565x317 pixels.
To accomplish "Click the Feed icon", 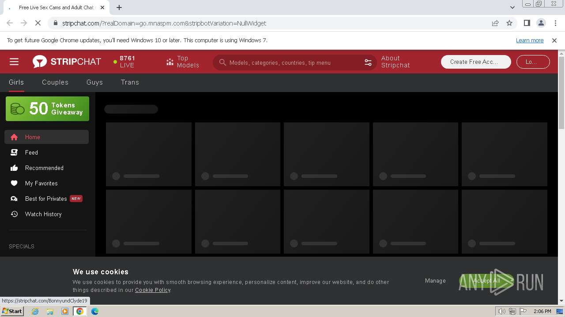I will [x=14, y=152].
